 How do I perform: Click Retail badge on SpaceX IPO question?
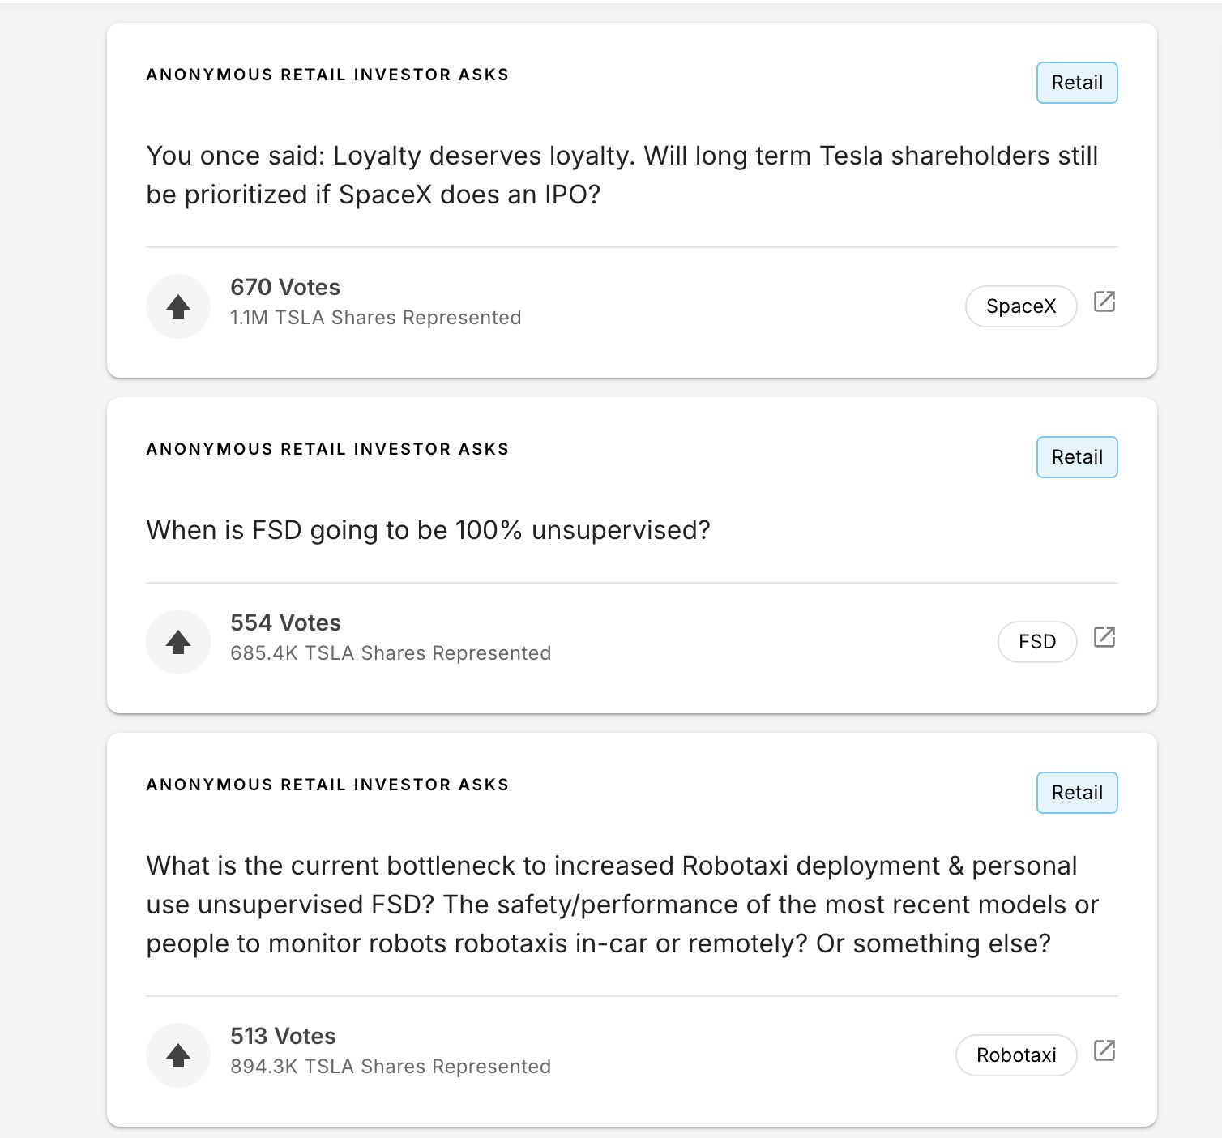(x=1077, y=83)
